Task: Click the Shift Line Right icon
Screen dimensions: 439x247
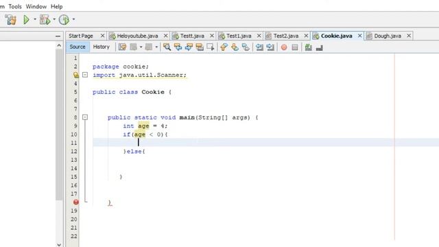Action: pyautogui.click(x=270, y=47)
